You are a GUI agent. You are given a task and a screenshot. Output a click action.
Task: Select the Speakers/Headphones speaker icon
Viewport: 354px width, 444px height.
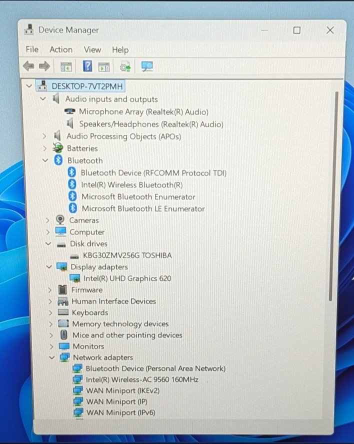70,123
